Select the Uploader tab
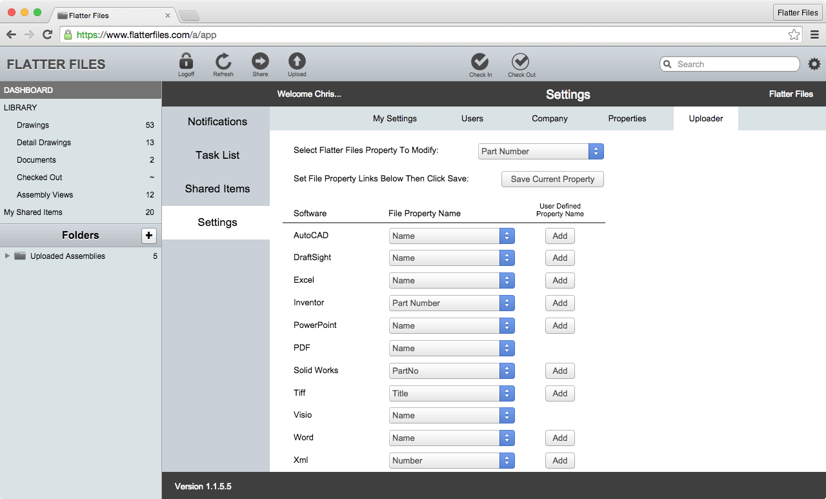This screenshot has width=826, height=499. point(706,119)
